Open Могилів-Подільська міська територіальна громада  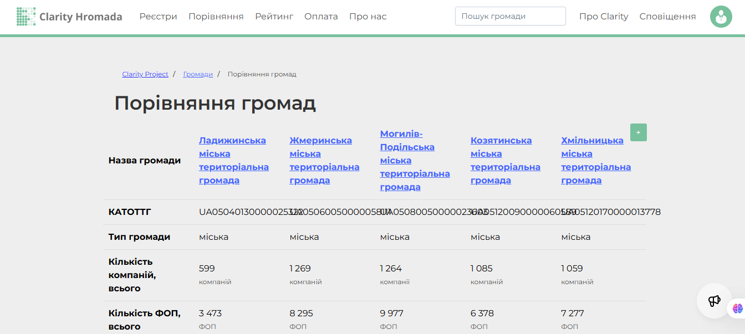click(415, 161)
